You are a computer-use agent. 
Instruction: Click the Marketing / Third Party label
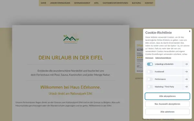pyautogui.click(x=164, y=87)
